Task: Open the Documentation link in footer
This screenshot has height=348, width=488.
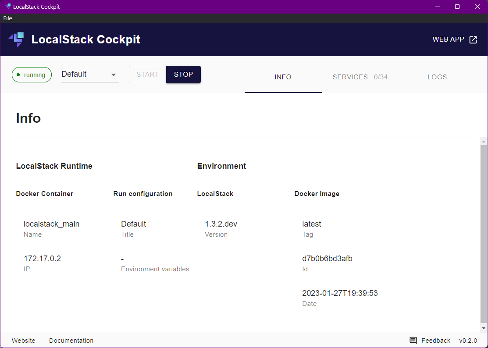Action: point(71,341)
